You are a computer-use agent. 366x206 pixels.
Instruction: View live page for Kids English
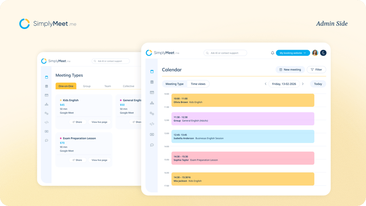pyautogui.click(x=99, y=122)
